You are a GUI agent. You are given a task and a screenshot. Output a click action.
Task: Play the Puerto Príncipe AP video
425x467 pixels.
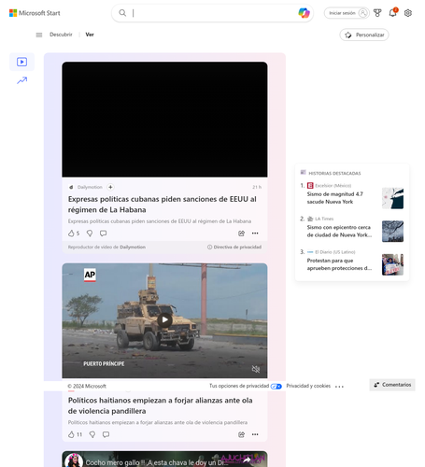point(164,319)
